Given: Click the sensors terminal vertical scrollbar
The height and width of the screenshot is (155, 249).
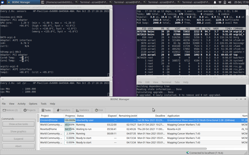Looking at the screenshot, I should pos(111,43).
